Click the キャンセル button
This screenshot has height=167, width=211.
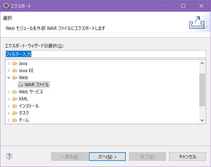click(x=188, y=157)
